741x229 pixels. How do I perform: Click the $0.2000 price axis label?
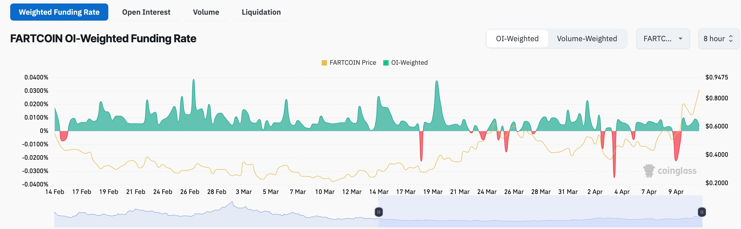[717, 183]
